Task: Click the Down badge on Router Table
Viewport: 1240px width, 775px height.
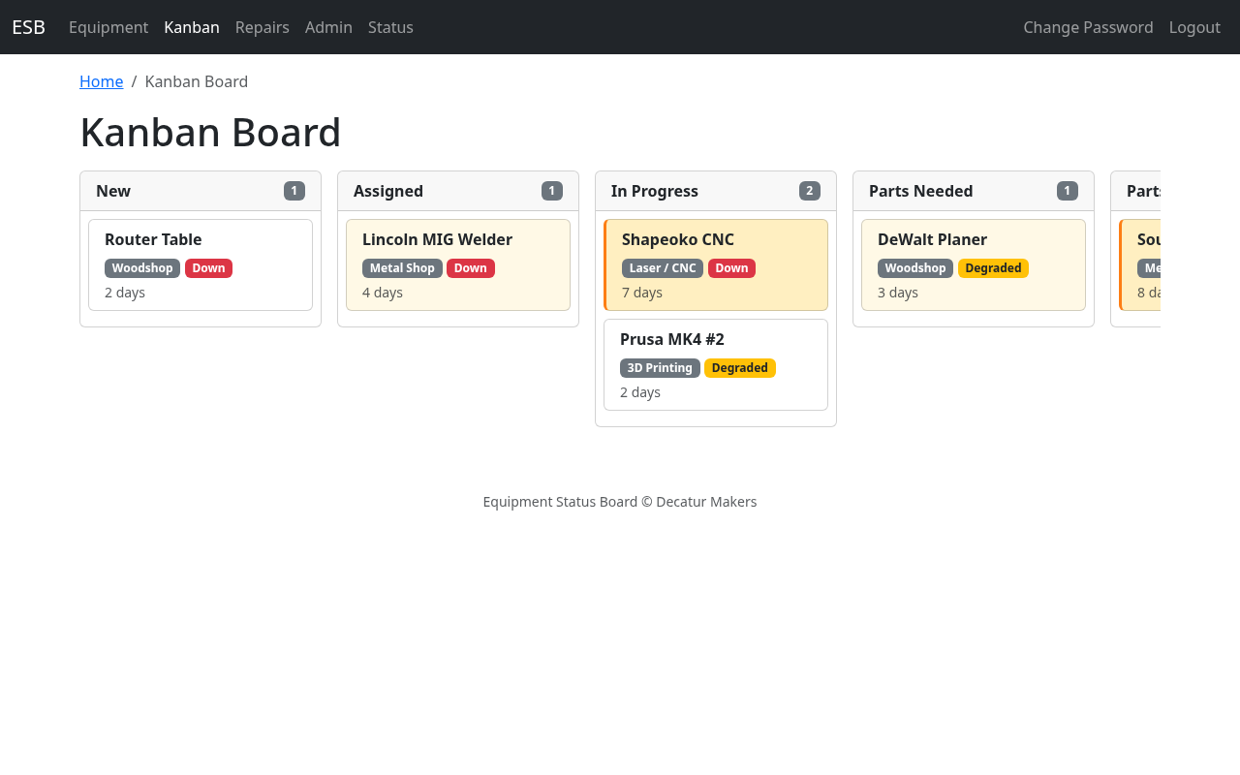Action: pyautogui.click(x=208, y=268)
